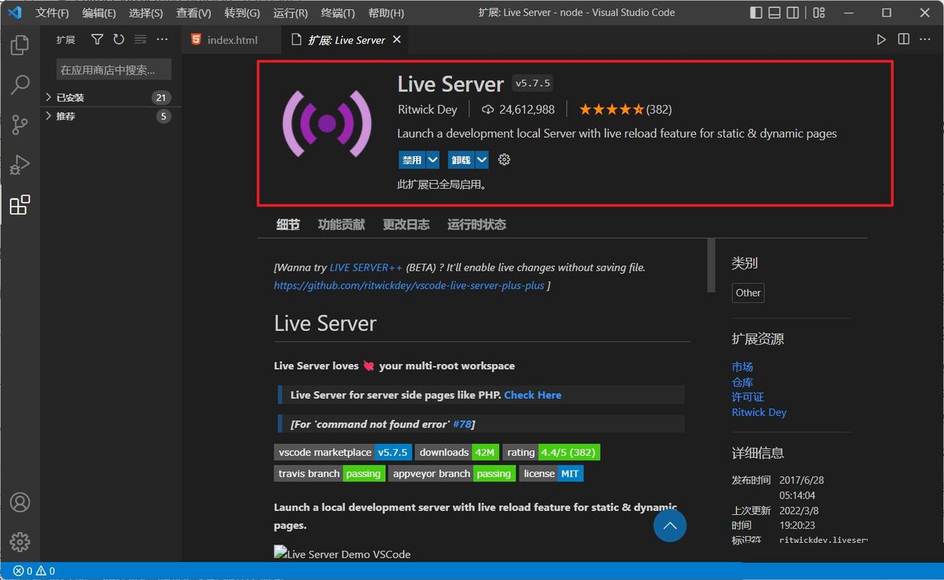Open the dropdown arrow beside 卸载
944x580 pixels.
[x=482, y=160]
